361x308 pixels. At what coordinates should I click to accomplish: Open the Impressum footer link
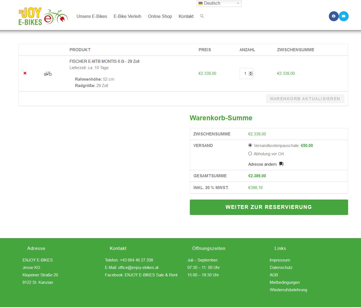(280, 260)
